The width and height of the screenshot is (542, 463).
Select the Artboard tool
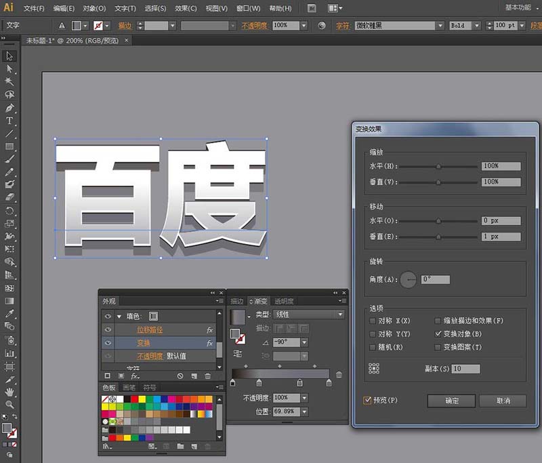point(9,367)
